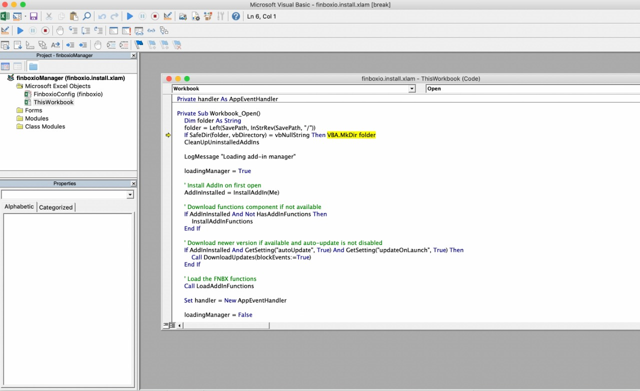Click the Help question mark icon

236,16
